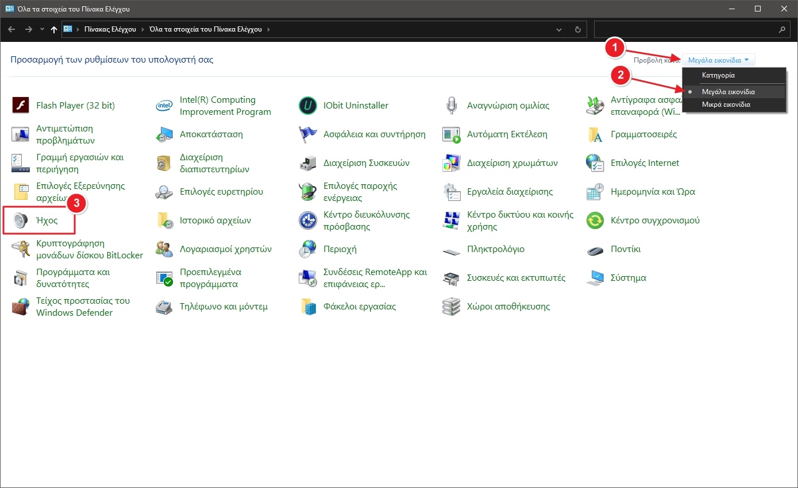Click the Ημερομηνία και Ώρα icon
Screen dimensions: 798x488
[x=595, y=192]
